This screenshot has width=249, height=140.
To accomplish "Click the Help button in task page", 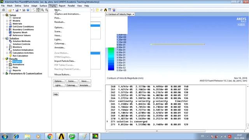I will pyautogui.click(x=56, y=94).
